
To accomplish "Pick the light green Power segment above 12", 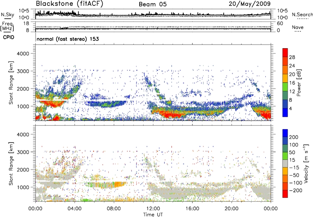I will click(x=285, y=87).
